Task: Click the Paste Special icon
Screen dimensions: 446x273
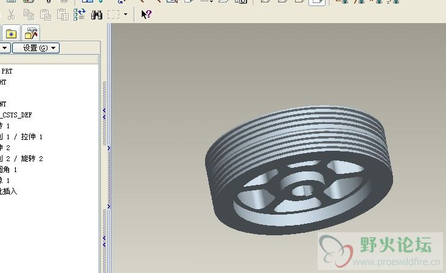Action: pos(63,15)
